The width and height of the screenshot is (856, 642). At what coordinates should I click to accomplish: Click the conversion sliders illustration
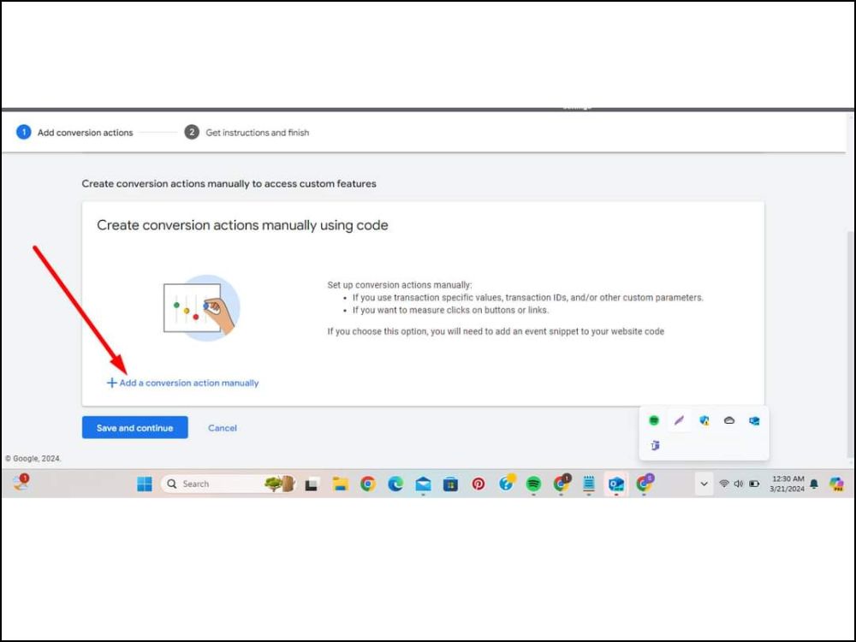tap(201, 307)
